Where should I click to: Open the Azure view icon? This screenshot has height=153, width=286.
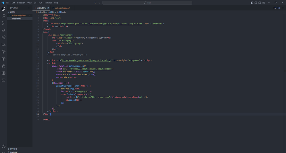pyautogui.click(x=3, y=66)
